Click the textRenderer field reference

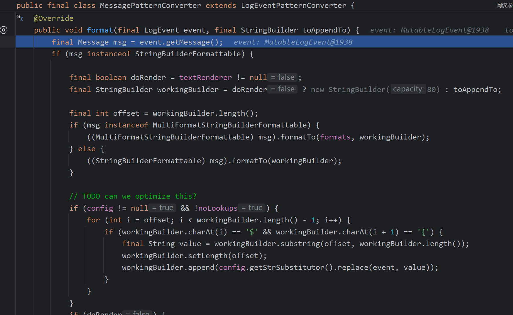206,78
